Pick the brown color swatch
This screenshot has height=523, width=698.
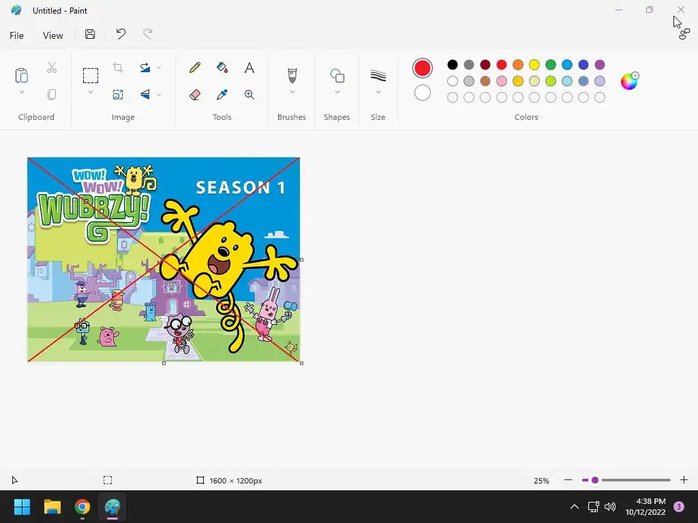[x=485, y=81]
